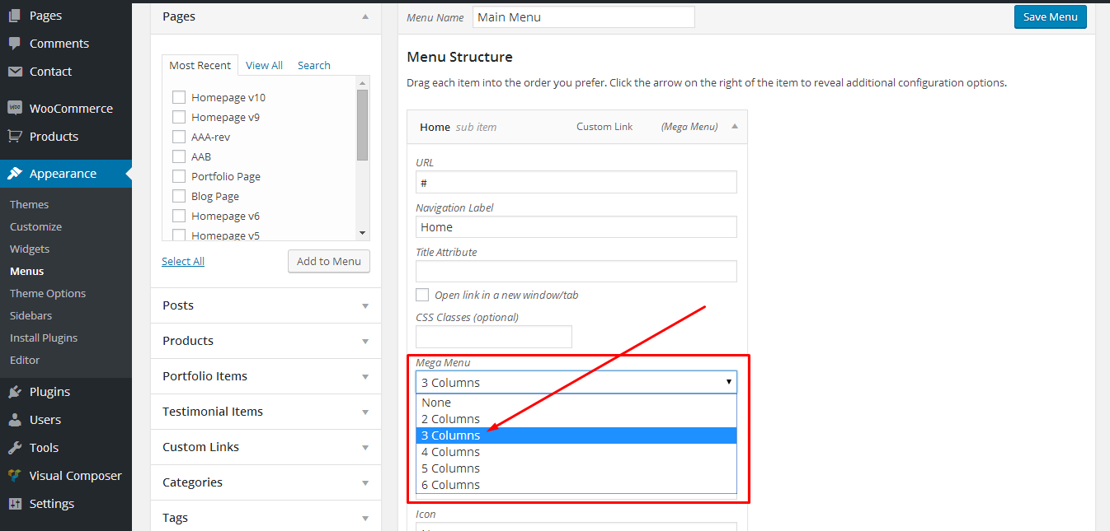Image resolution: width=1110 pixels, height=531 pixels.
Task: Click the Products cart icon
Action: [x=15, y=137]
